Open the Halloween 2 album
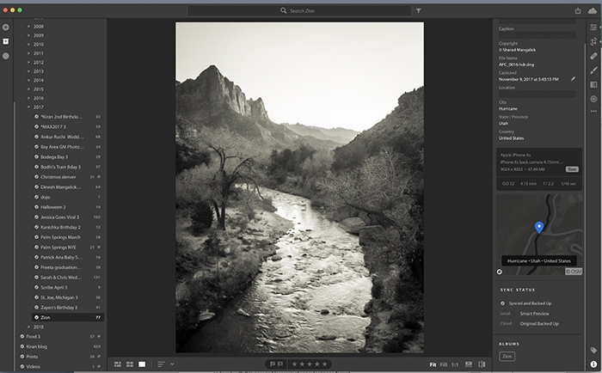602x373 pixels. point(68,207)
